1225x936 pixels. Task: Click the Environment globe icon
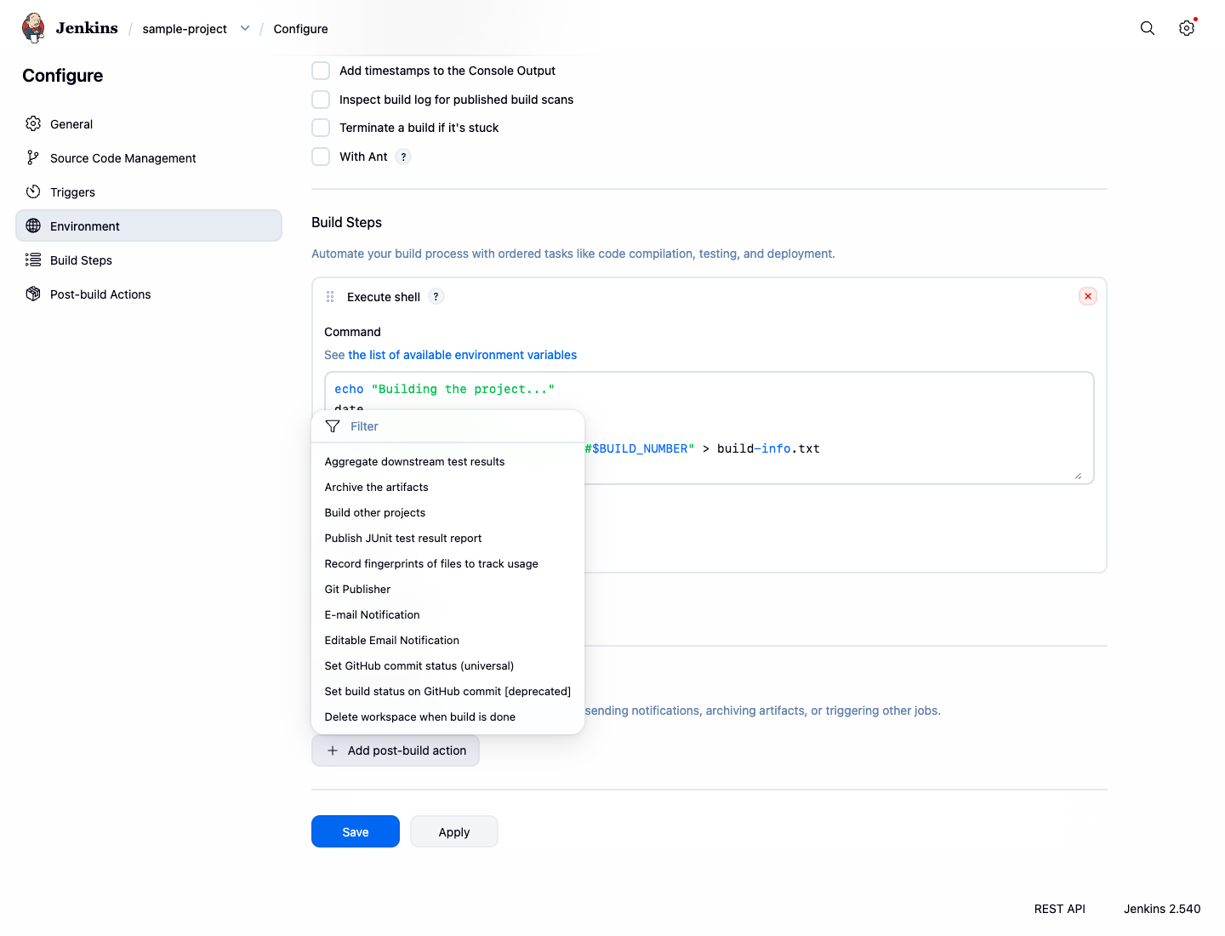pos(33,225)
